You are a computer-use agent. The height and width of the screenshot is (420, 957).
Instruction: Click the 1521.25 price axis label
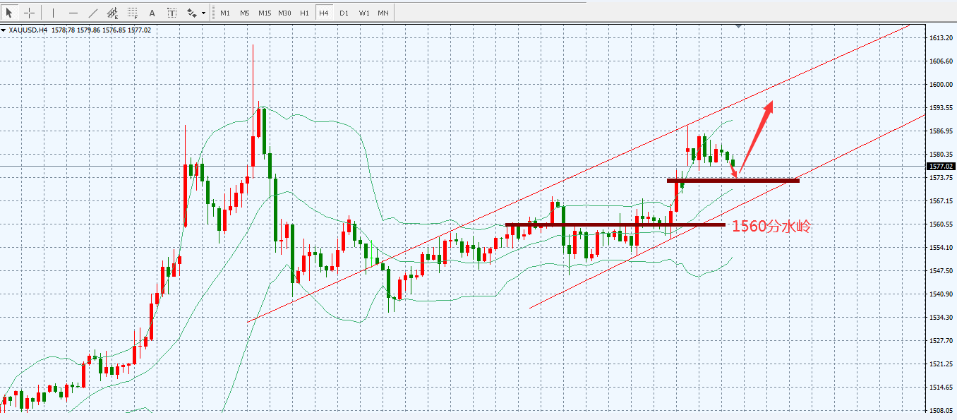941,364
